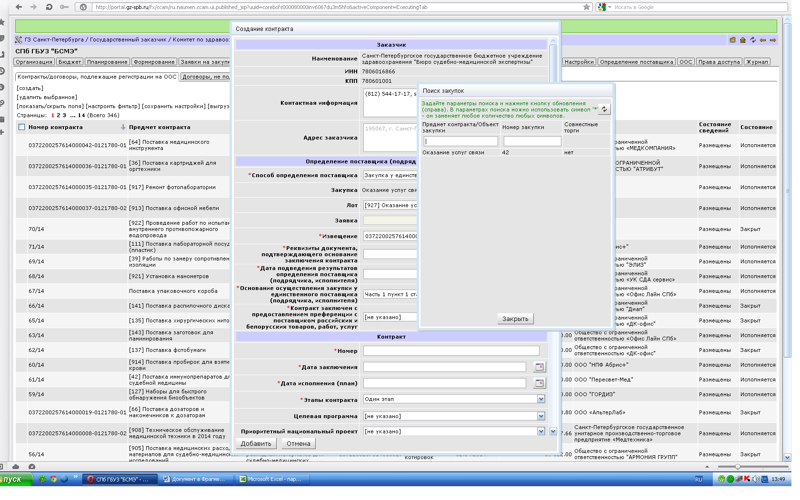Click the portal yellow left arrow

763,40
